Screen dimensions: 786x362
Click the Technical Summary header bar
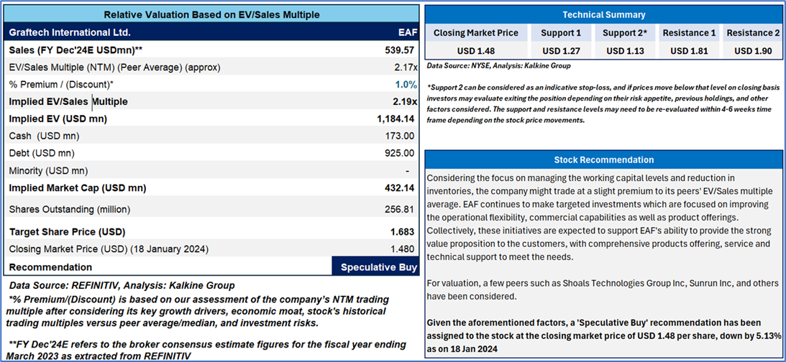(x=603, y=14)
